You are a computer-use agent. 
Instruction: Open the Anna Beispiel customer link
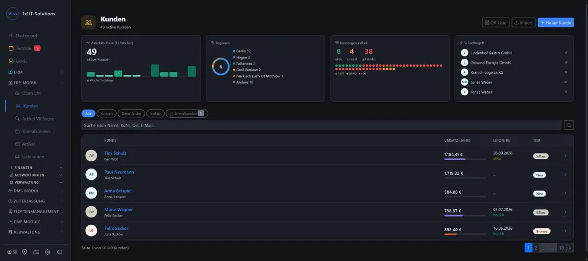tap(118, 191)
